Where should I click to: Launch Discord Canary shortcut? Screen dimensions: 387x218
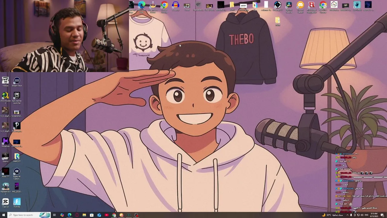300,7
